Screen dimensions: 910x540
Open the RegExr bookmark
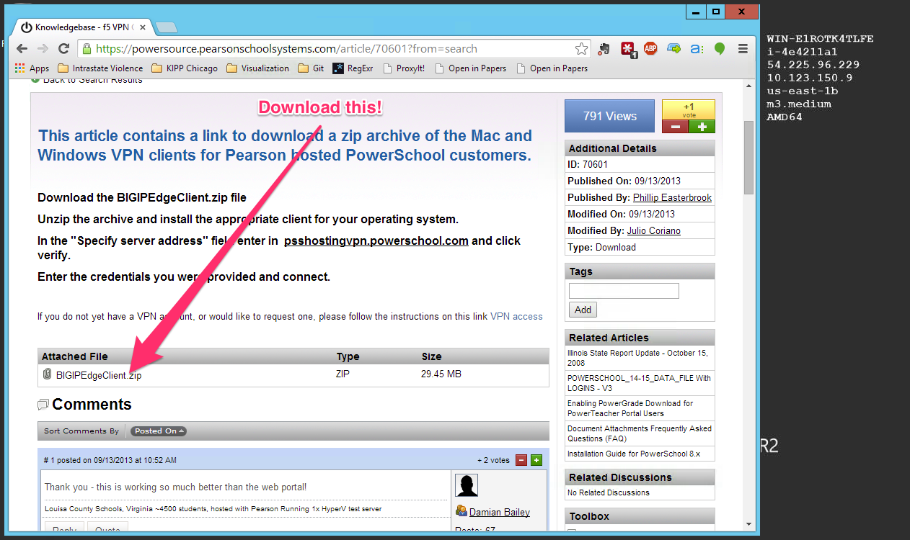(x=353, y=68)
